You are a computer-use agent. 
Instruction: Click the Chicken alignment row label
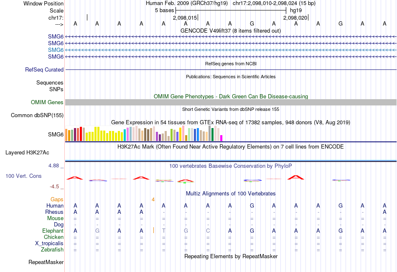coord(53,237)
